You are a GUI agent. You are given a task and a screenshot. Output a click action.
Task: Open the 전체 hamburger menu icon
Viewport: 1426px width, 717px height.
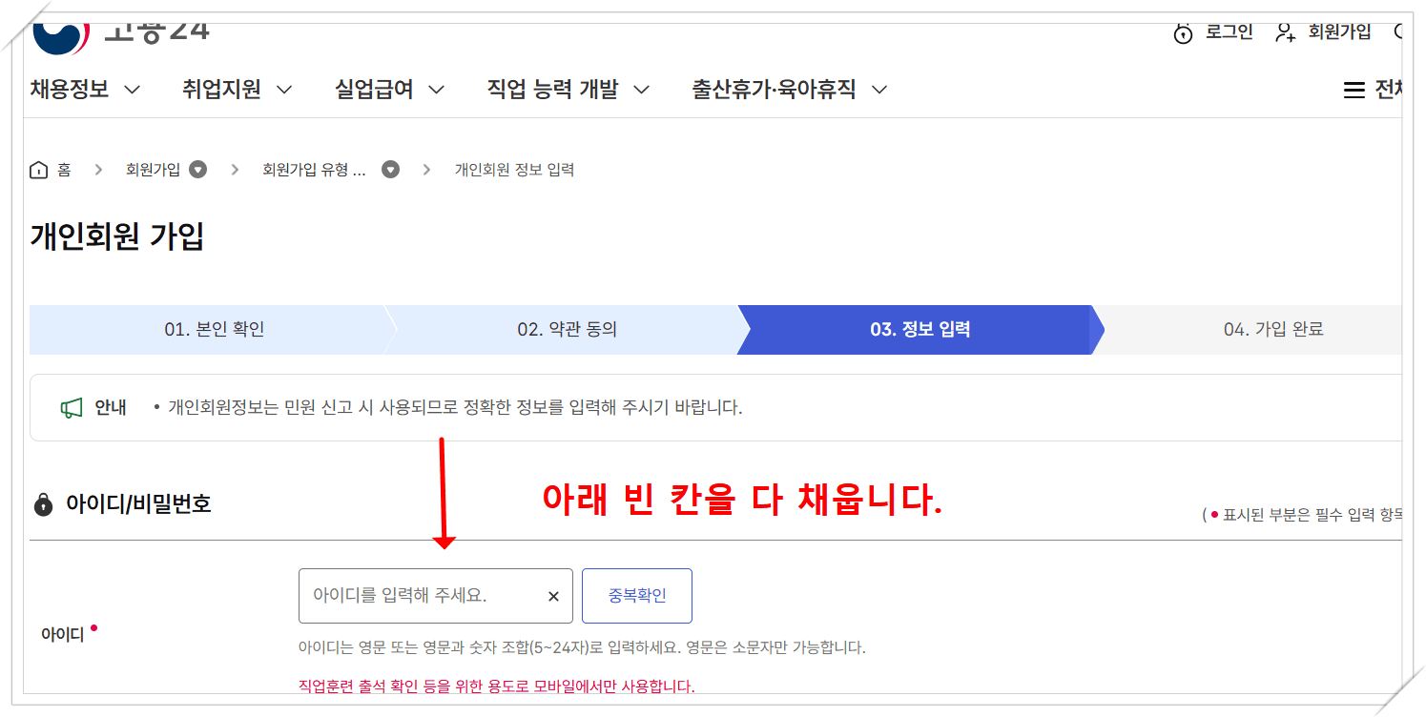pos(1354,89)
